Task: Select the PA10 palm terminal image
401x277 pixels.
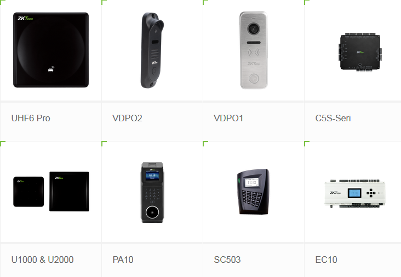Action: (x=152, y=192)
